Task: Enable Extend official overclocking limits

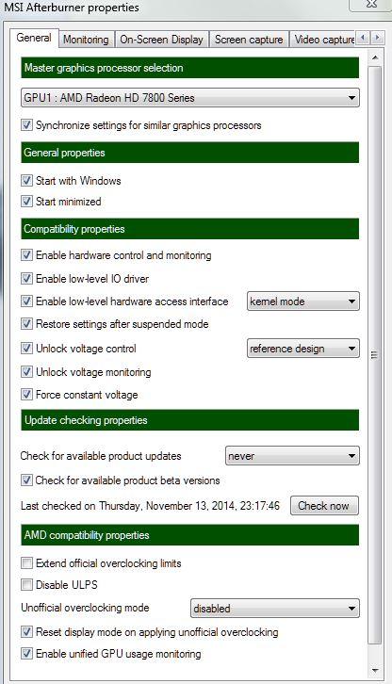Action: coord(27,563)
